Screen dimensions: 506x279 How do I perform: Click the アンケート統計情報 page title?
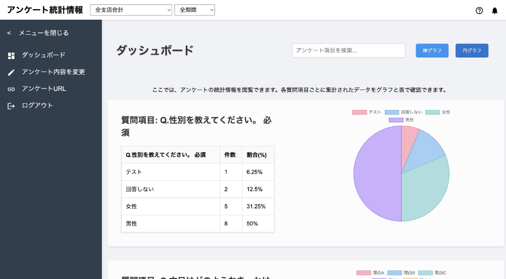click(x=45, y=10)
